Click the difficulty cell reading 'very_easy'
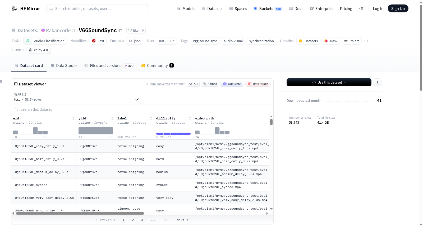Screen dimensions: 423x227 (173, 198)
